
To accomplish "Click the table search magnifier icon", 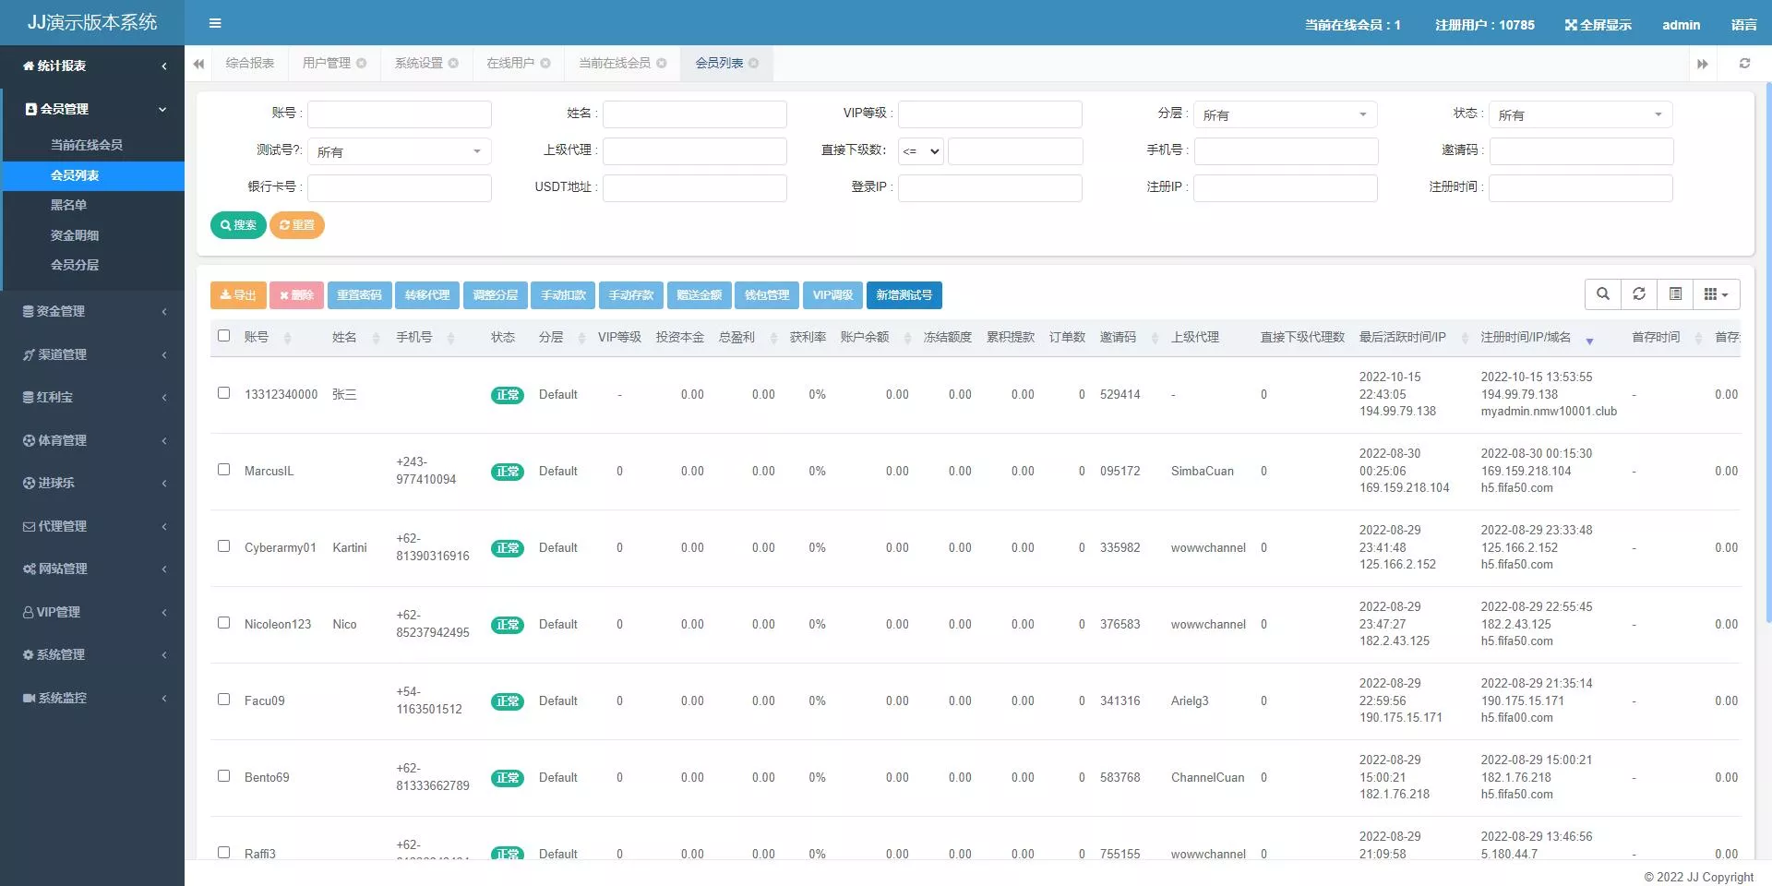I will point(1603,294).
